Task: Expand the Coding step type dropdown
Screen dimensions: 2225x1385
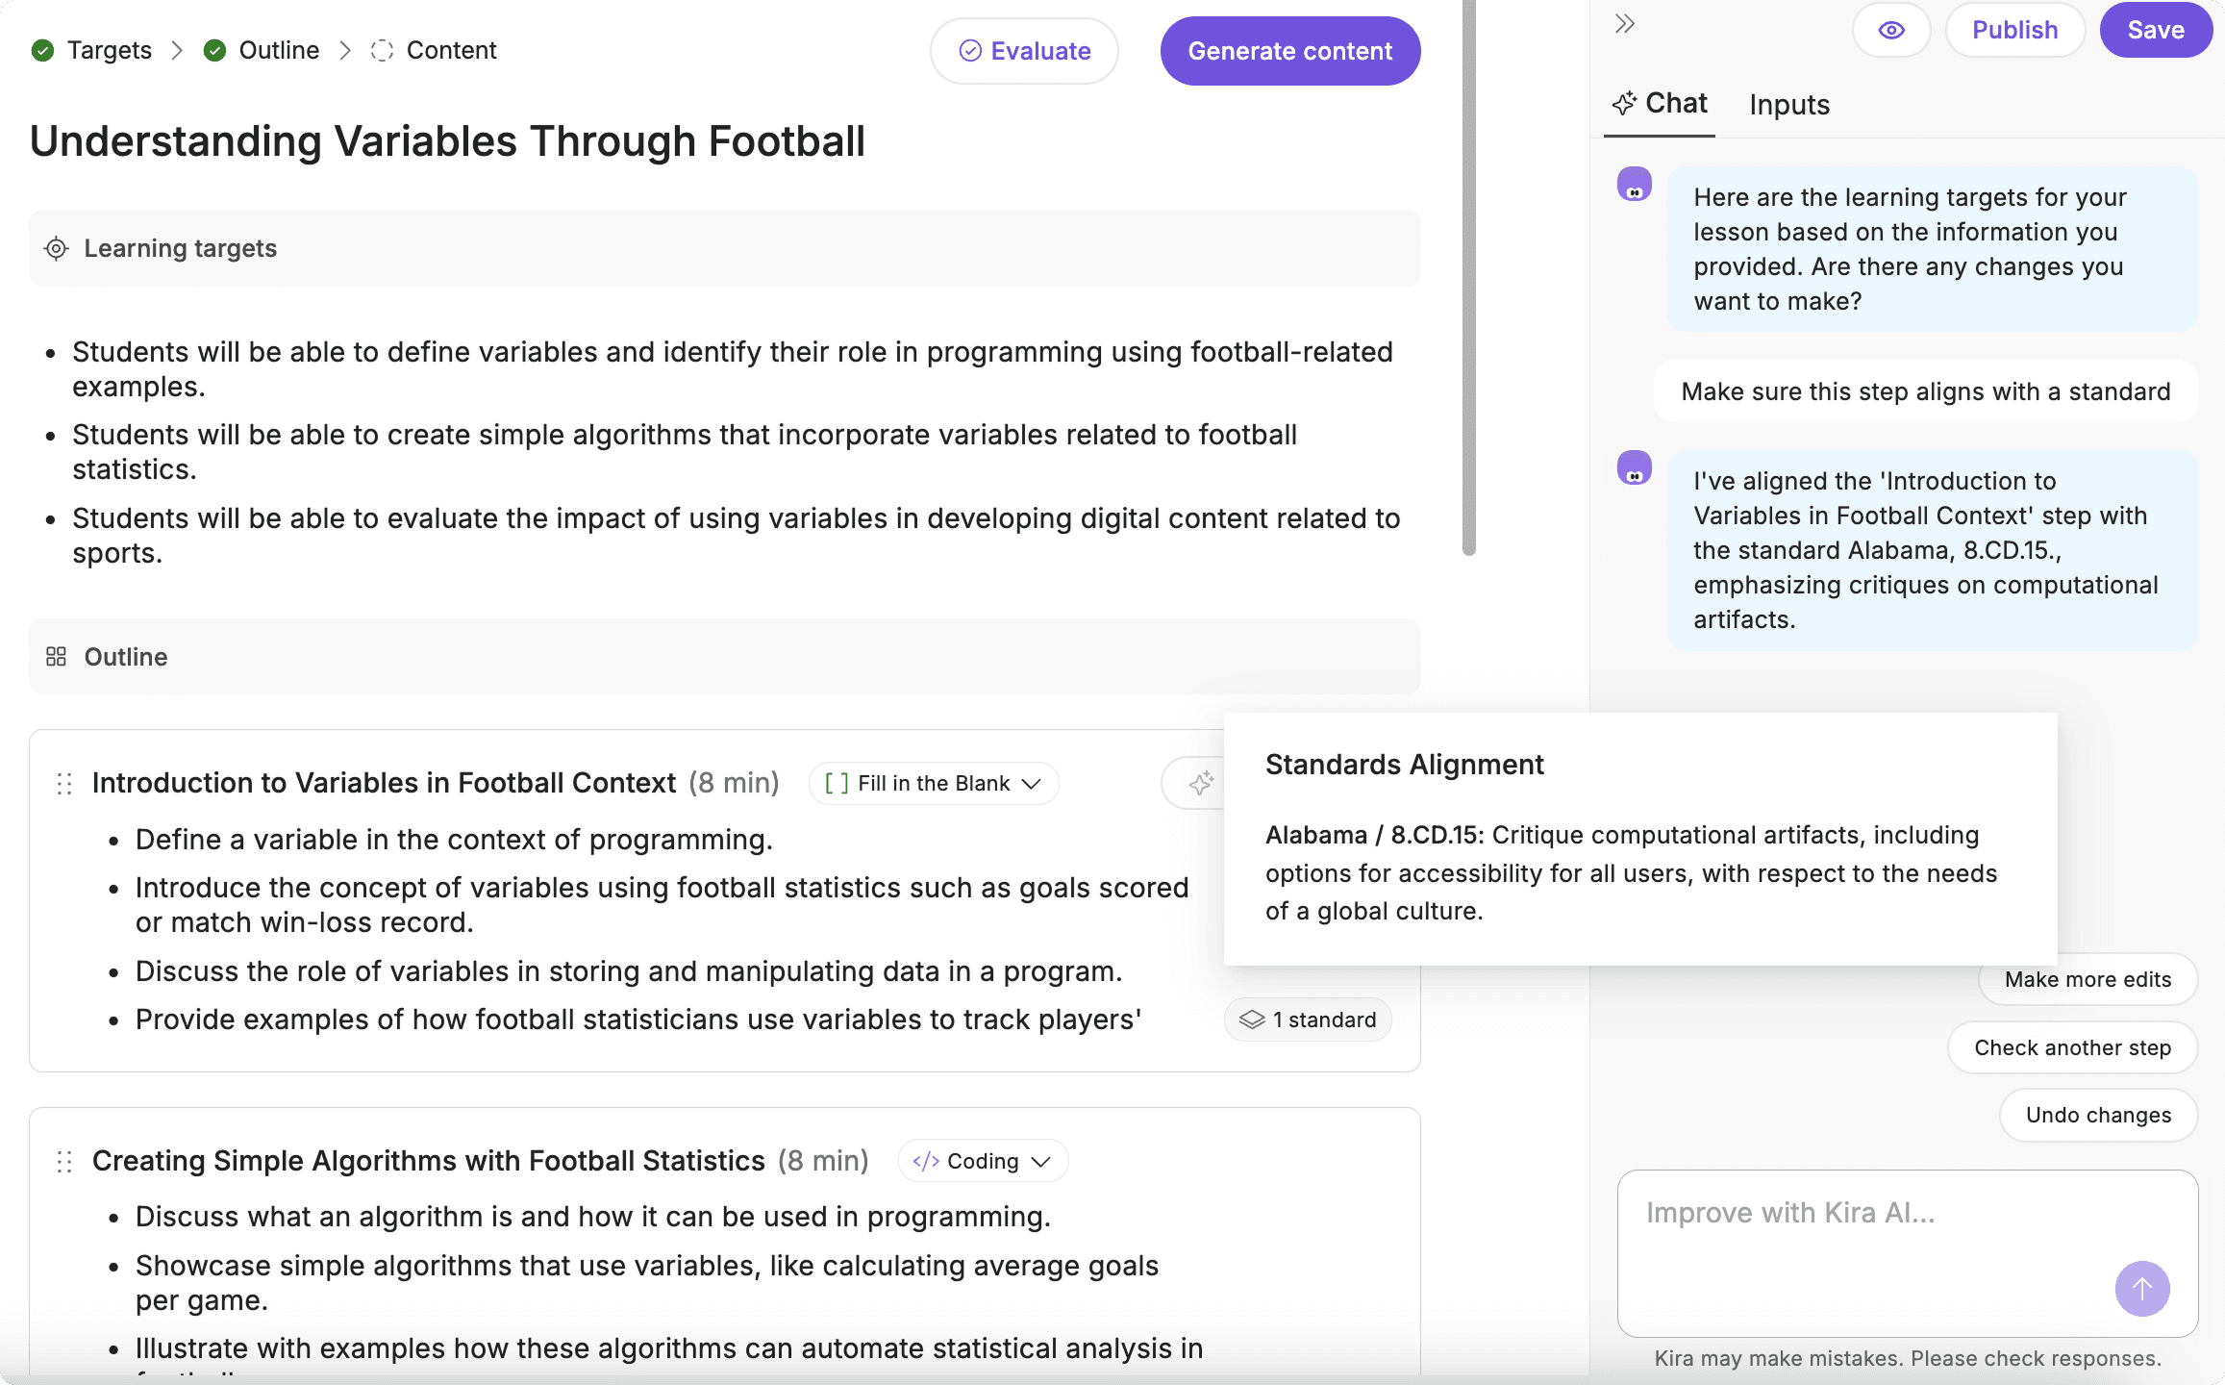Action: (983, 1162)
